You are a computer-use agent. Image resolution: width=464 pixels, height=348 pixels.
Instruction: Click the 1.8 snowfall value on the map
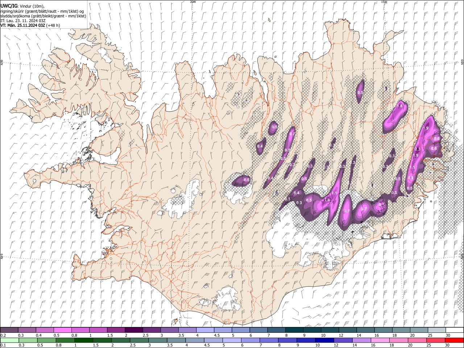point(400,106)
